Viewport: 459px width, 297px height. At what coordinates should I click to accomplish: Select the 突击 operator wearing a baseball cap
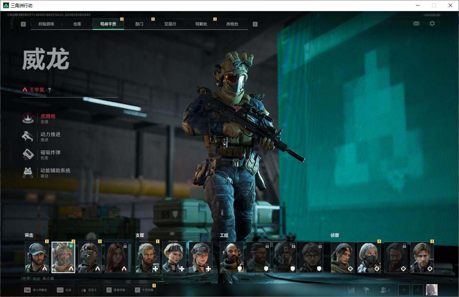pyautogui.click(x=37, y=257)
